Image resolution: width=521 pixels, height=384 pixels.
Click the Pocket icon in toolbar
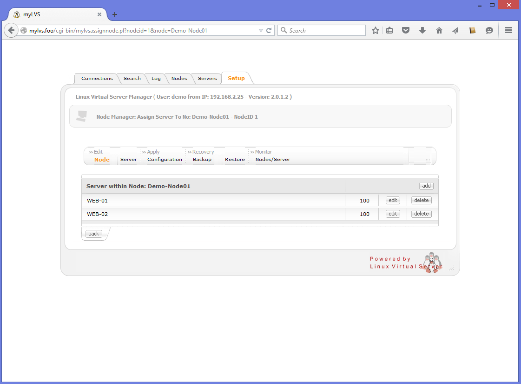(406, 30)
